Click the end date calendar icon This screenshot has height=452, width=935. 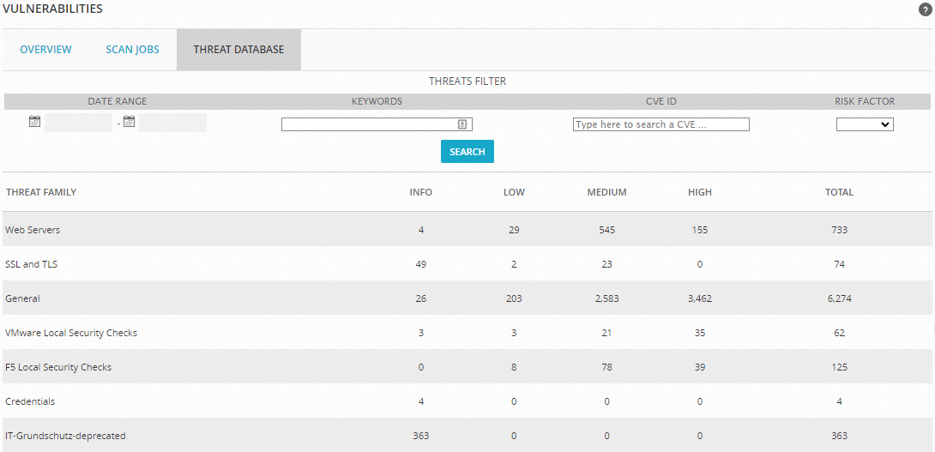click(129, 122)
